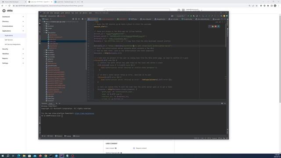Run the current file in PhpStorm

point(188,16)
